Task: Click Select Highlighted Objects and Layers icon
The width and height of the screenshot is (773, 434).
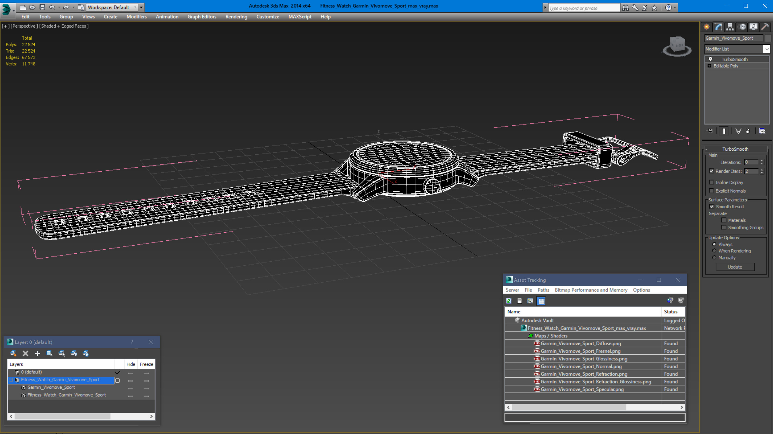Action: [x=49, y=353]
